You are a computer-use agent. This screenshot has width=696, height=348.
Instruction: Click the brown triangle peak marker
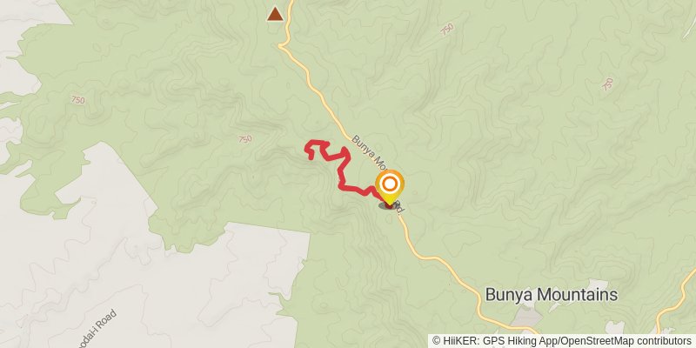(x=275, y=14)
